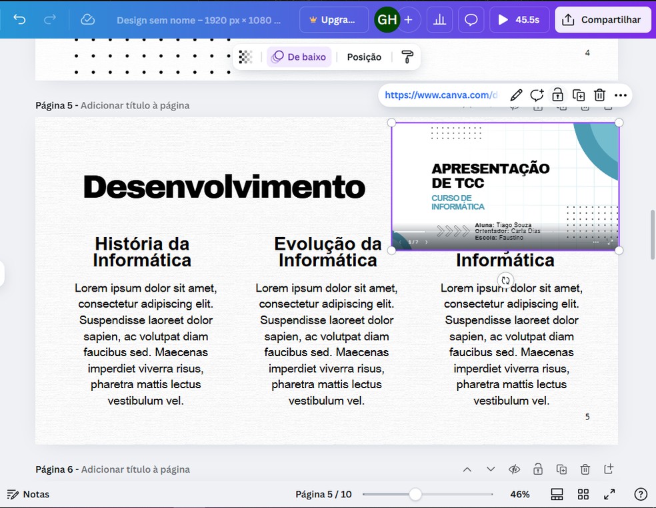
Task: Move Página 6 up with the upward chevron
Action: pyautogui.click(x=467, y=469)
